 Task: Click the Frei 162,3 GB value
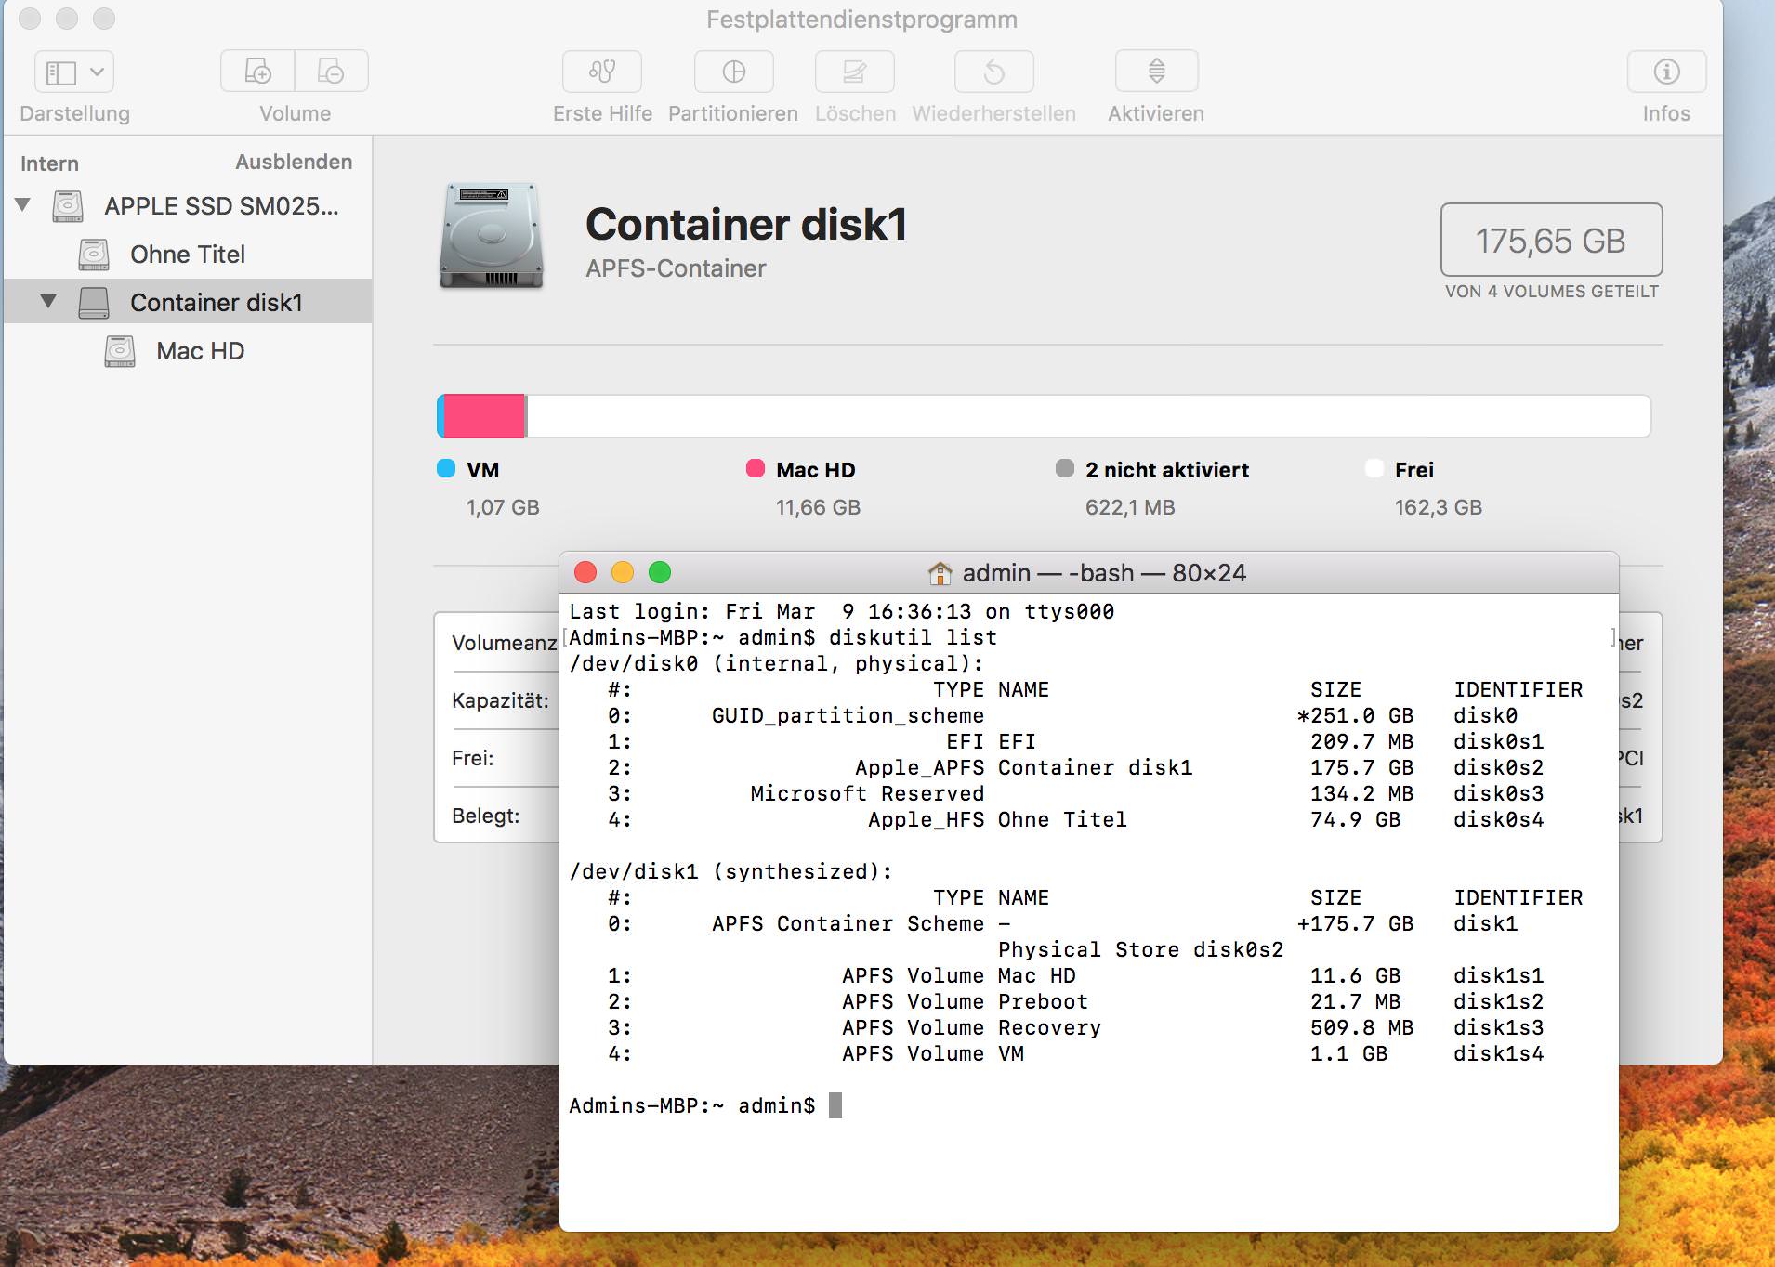tap(1439, 507)
